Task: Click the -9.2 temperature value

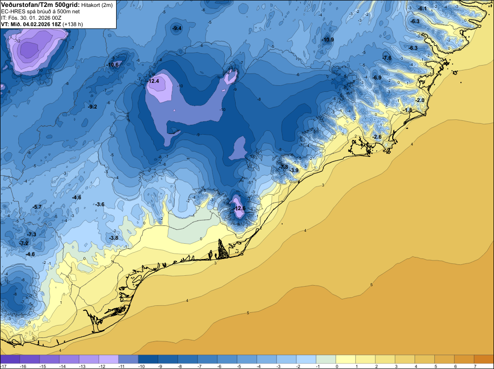Action: (92, 107)
